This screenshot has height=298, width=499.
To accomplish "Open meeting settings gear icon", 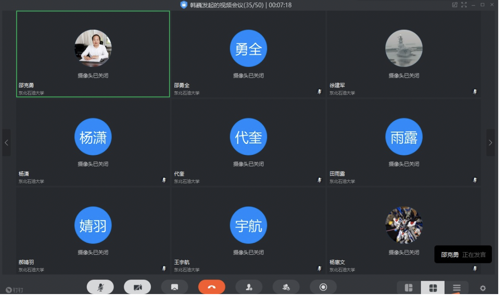I will (x=483, y=288).
